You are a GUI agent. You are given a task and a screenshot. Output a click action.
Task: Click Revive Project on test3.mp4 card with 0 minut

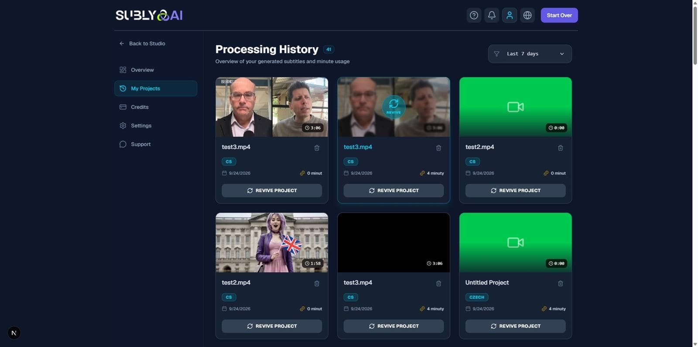tap(272, 190)
